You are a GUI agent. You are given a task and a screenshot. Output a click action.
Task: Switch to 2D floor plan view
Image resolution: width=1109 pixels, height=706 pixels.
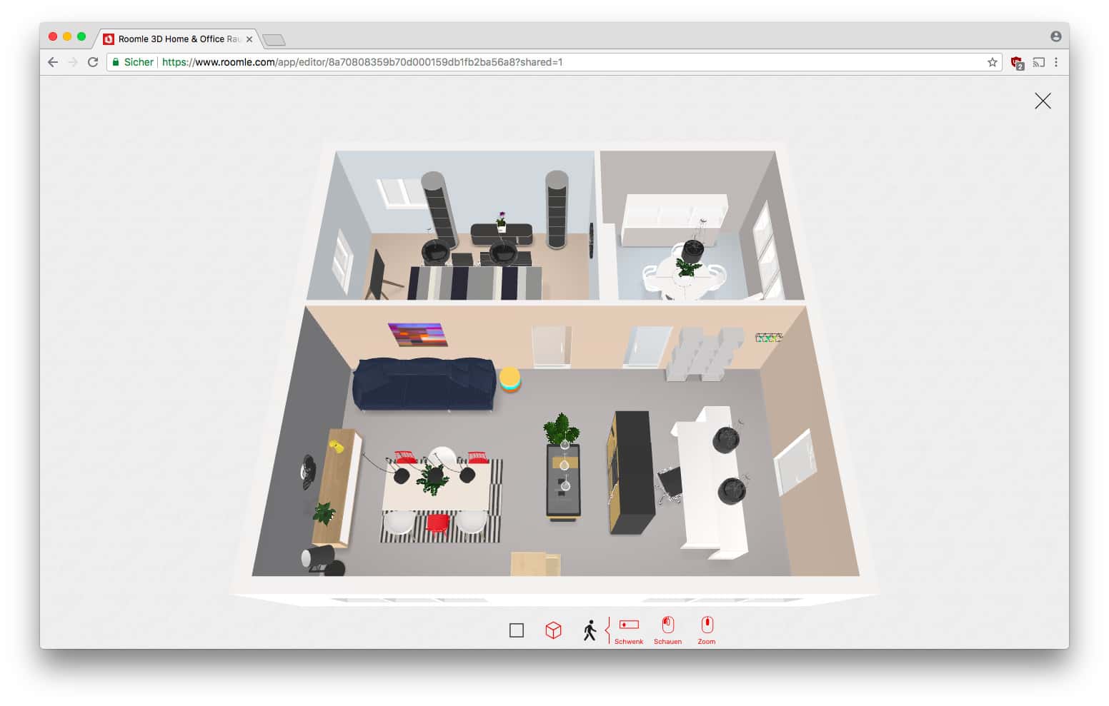tap(516, 630)
